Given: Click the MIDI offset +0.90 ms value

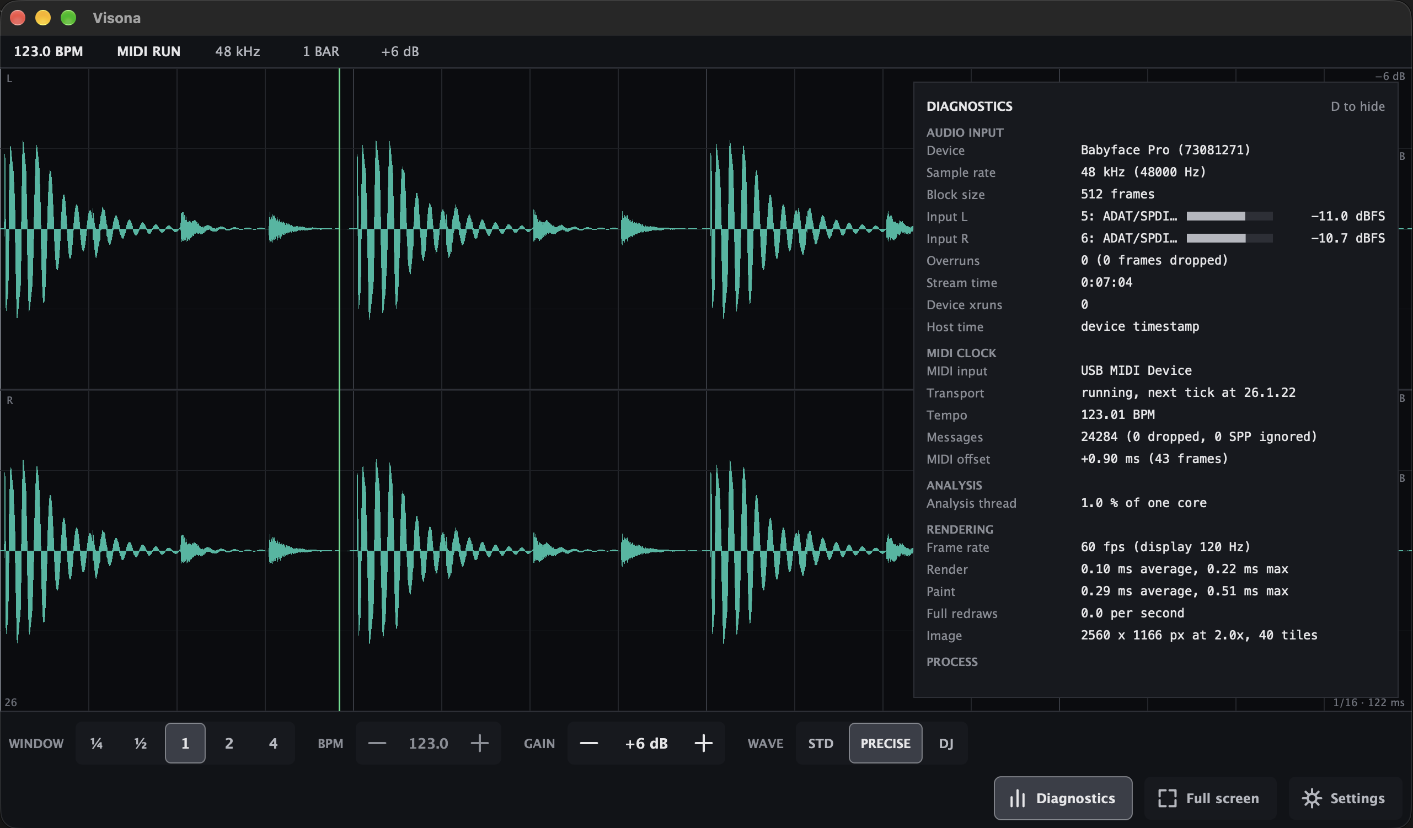Looking at the screenshot, I should 1154,459.
